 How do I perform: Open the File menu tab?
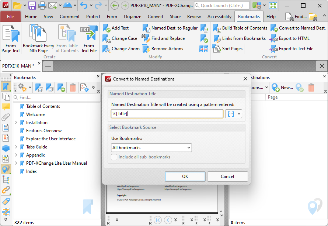10,17
